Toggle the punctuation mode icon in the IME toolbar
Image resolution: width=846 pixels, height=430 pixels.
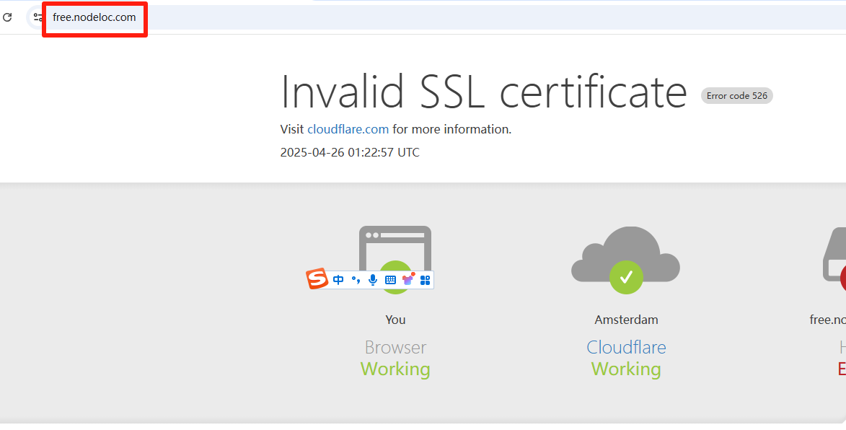click(356, 279)
